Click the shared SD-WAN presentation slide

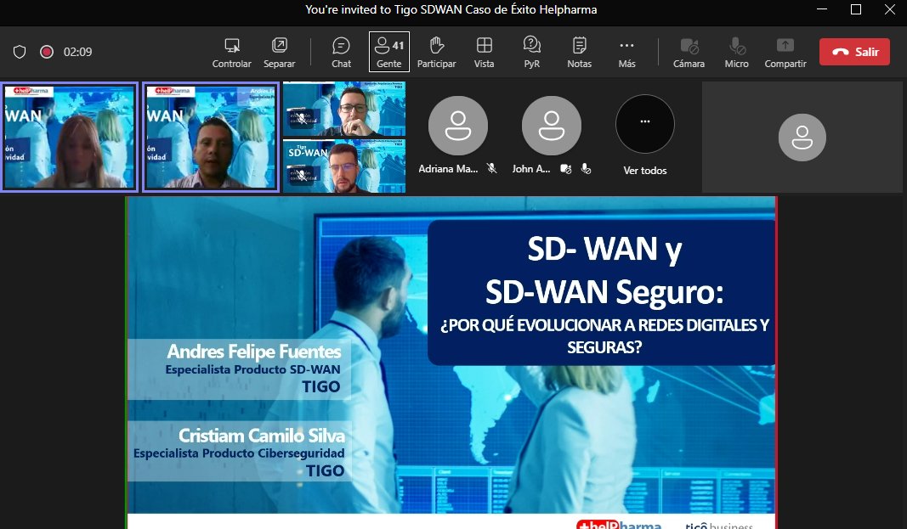pos(451,363)
